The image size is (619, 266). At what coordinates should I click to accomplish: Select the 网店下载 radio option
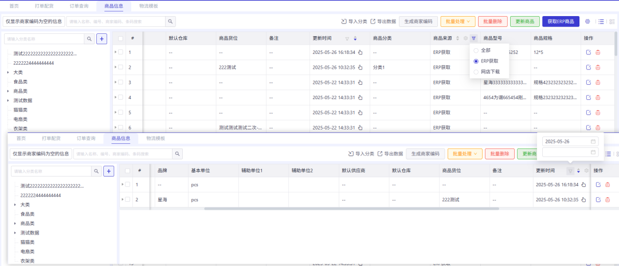[476, 72]
